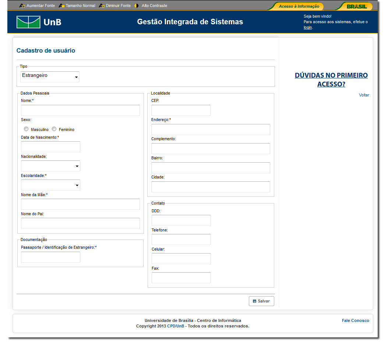Focus the Data de Nascimento field

[50, 147]
